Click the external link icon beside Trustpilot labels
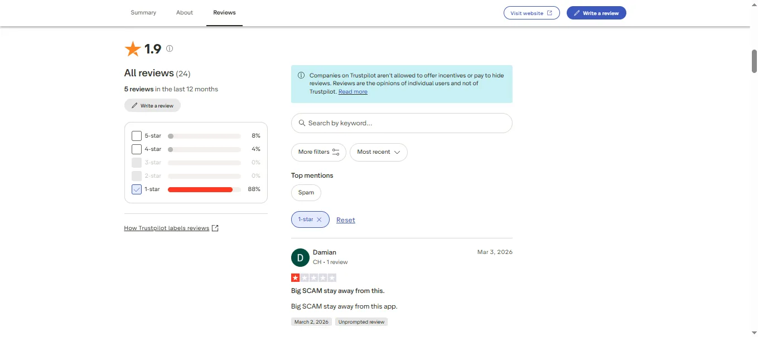 pyautogui.click(x=215, y=228)
